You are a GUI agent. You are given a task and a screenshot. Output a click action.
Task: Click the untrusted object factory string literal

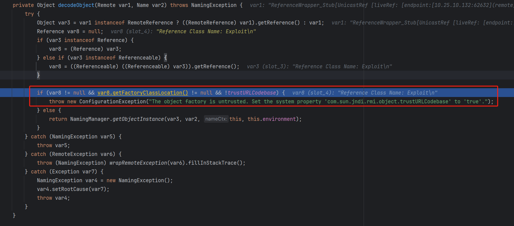[x=318, y=102]
